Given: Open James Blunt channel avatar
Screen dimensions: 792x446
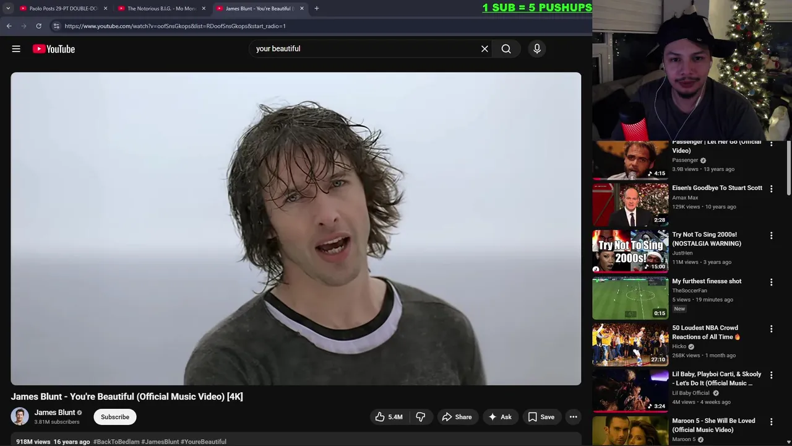Looking at the screenshot, I should (20, 416).
